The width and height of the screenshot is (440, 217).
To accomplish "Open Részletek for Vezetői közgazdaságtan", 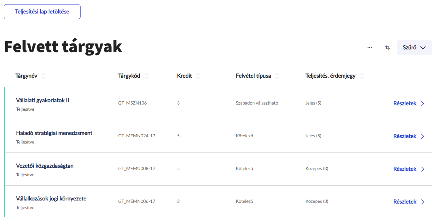I will coord(405,169).
